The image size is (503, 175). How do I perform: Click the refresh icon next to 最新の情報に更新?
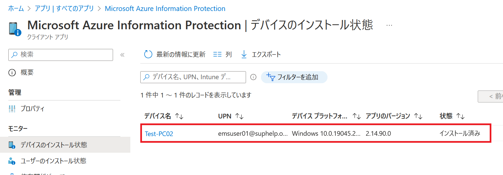pyautogui.click(x=148, y=55)
